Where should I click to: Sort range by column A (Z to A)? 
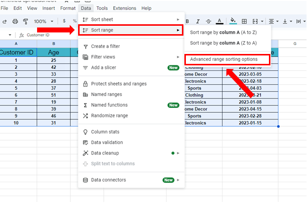coord(228,43)
